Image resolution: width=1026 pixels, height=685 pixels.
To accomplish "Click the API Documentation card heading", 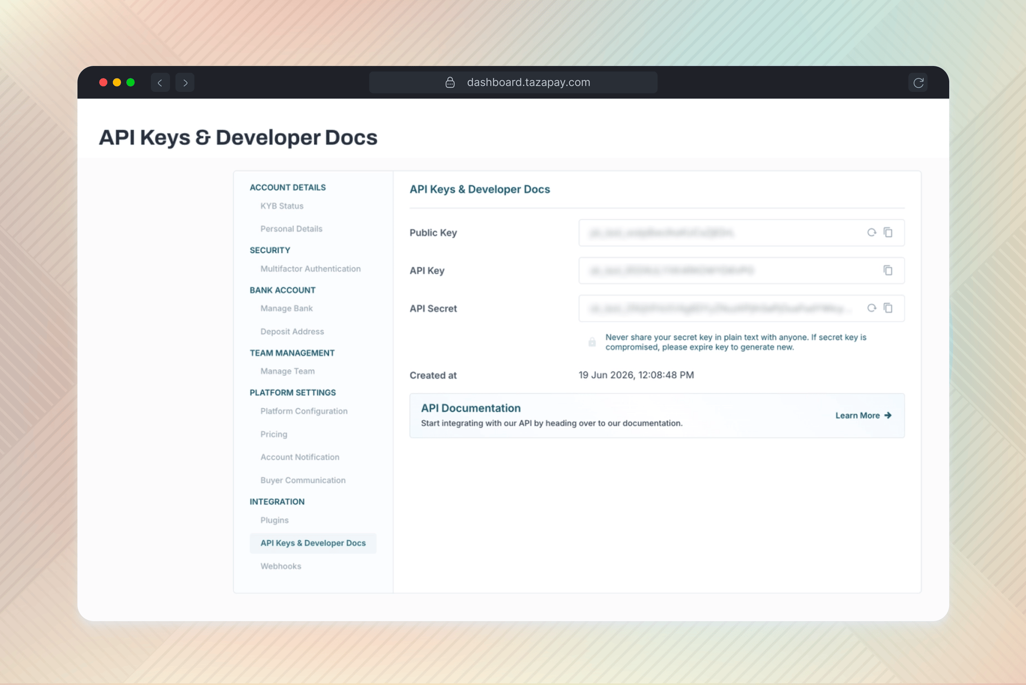I will point(471,408).
